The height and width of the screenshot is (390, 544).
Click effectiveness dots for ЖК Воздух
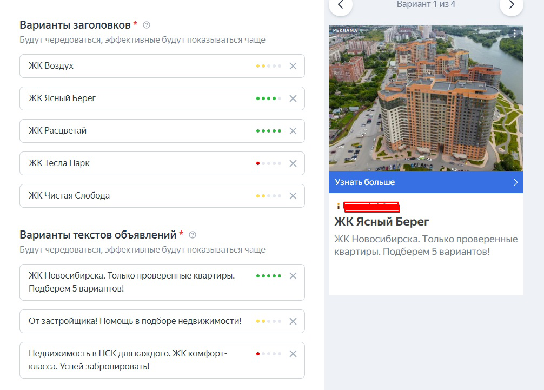(x=269, y=66)
